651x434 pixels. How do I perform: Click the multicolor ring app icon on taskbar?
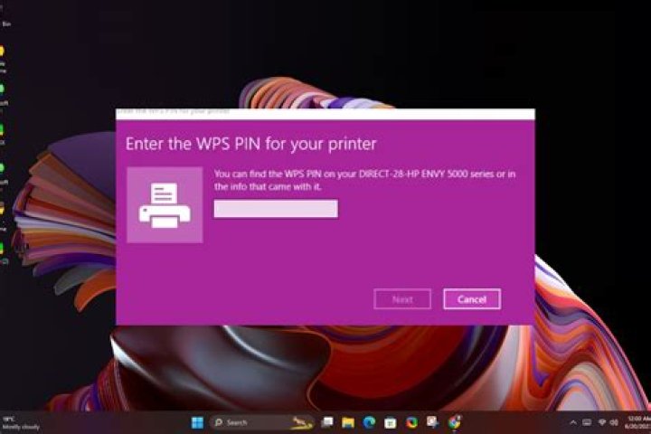point(412,423)
